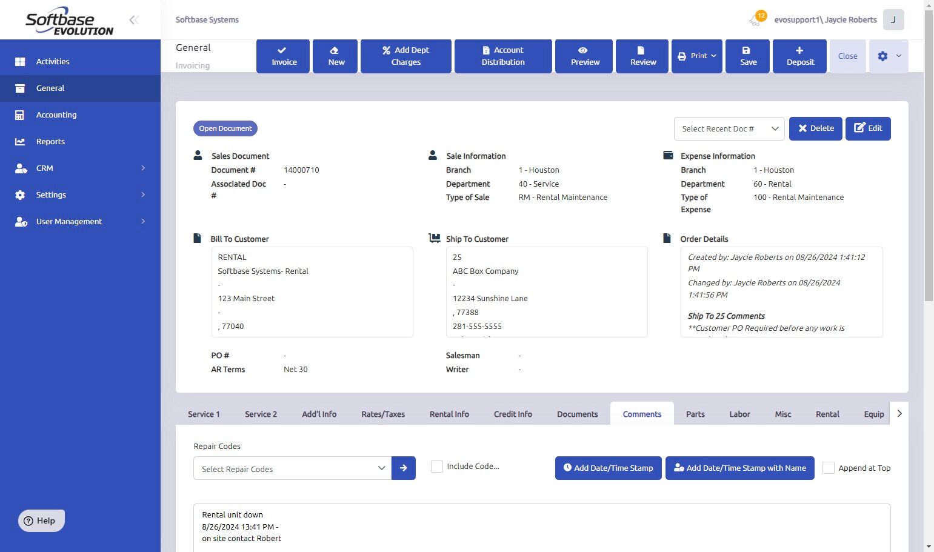Click the Reports chart icon

(x=20, y=142)
